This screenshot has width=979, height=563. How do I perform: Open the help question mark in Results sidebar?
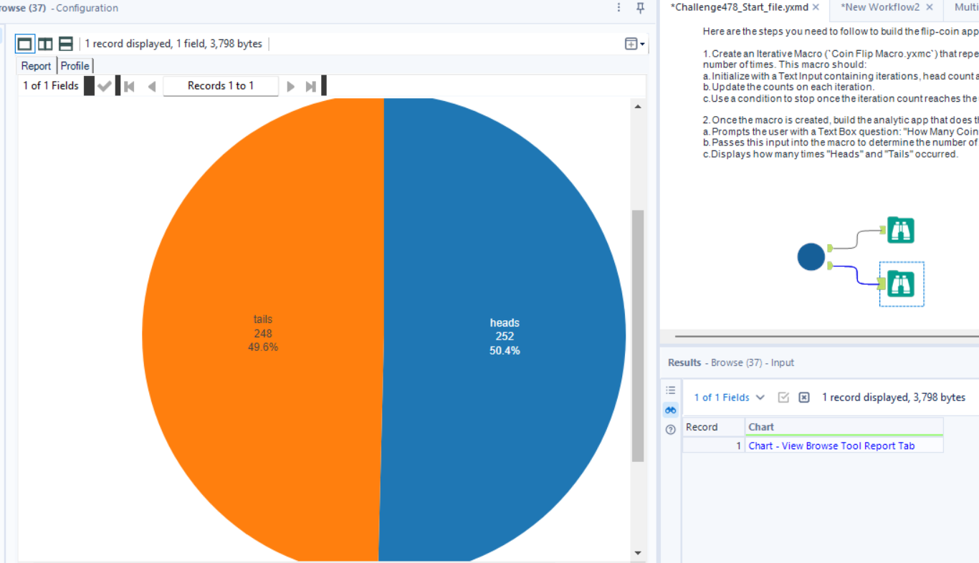[x=670, y=429]
